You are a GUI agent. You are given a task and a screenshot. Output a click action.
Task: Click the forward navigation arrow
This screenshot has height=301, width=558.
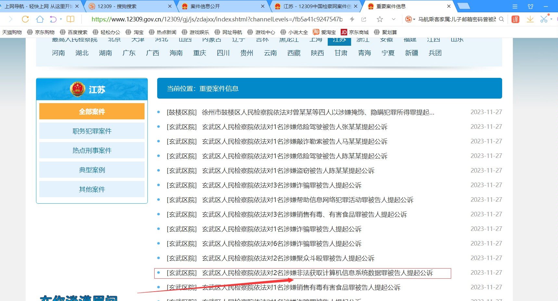pos(10,19)
